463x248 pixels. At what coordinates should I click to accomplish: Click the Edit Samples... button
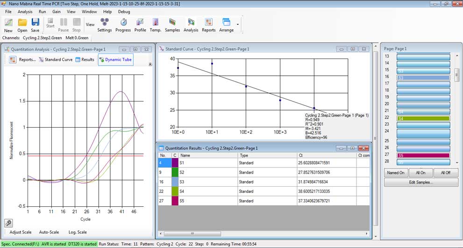coord(421,182)
